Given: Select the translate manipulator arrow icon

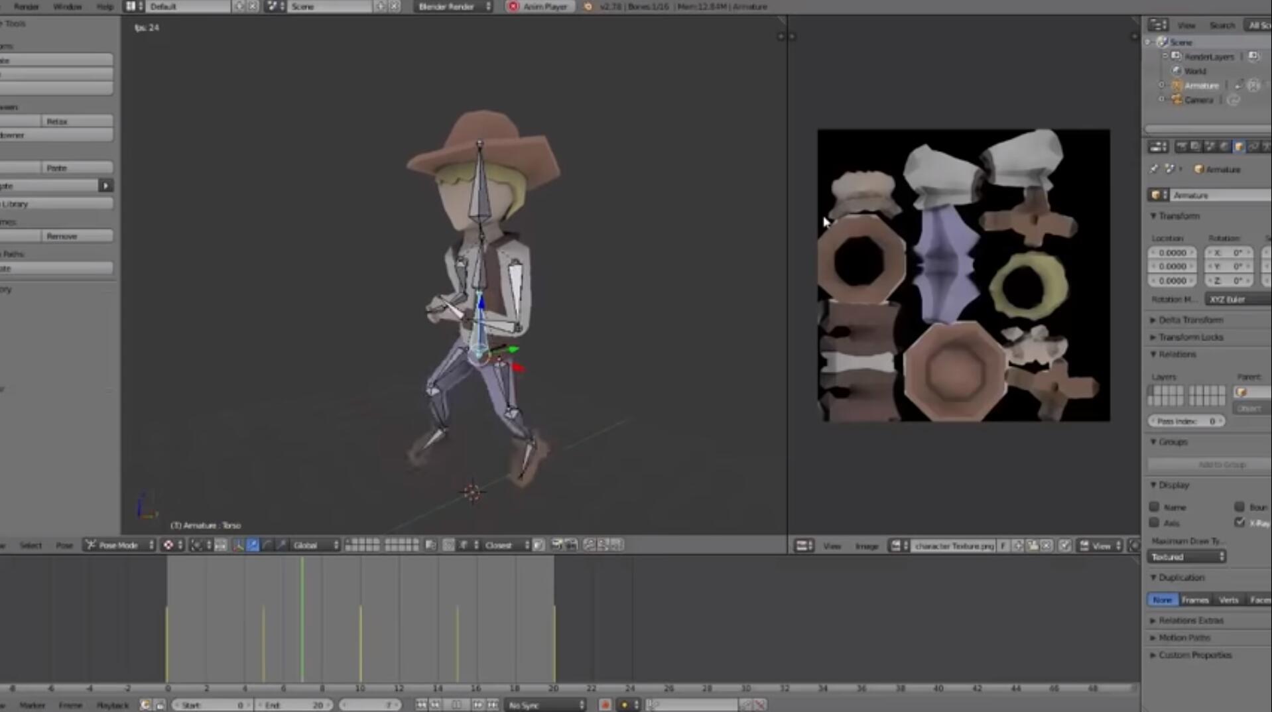Looking at the screenshot, I should [253, 545].
